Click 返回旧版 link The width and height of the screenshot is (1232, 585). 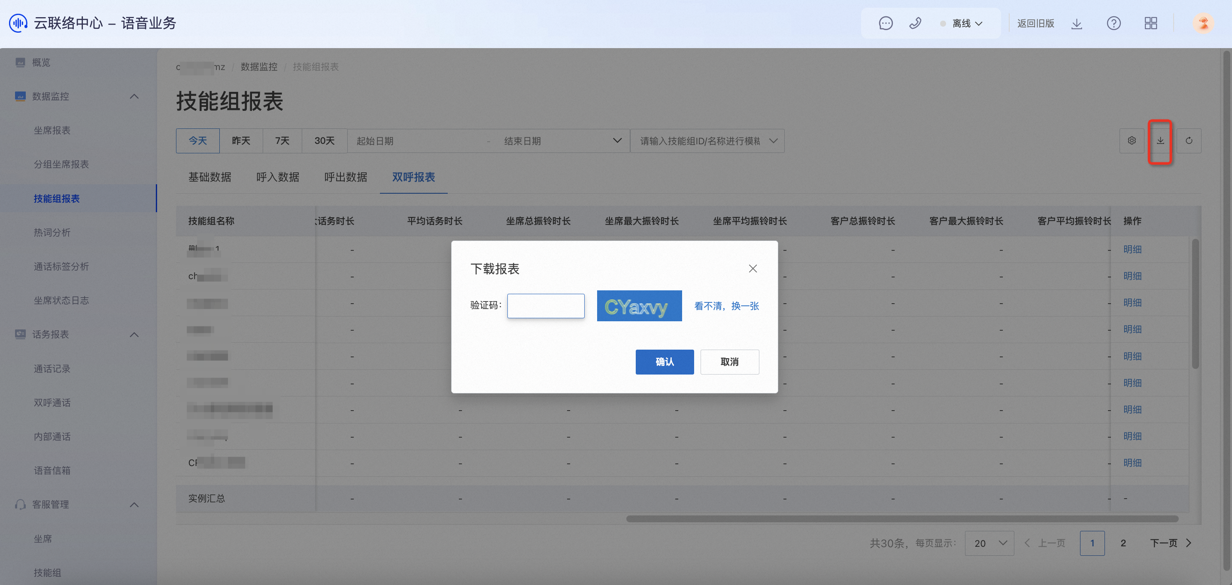point(1035,24)
